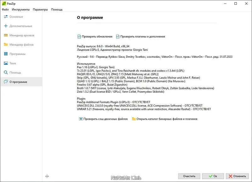252x182 pixels.
Task: Open the Программы grid icon
Action: pyautogui.click(x=6, y=54)
